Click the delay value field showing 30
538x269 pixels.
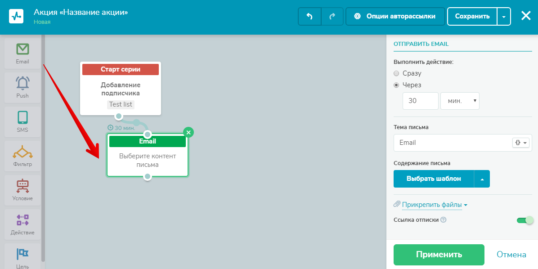[420, 101]
